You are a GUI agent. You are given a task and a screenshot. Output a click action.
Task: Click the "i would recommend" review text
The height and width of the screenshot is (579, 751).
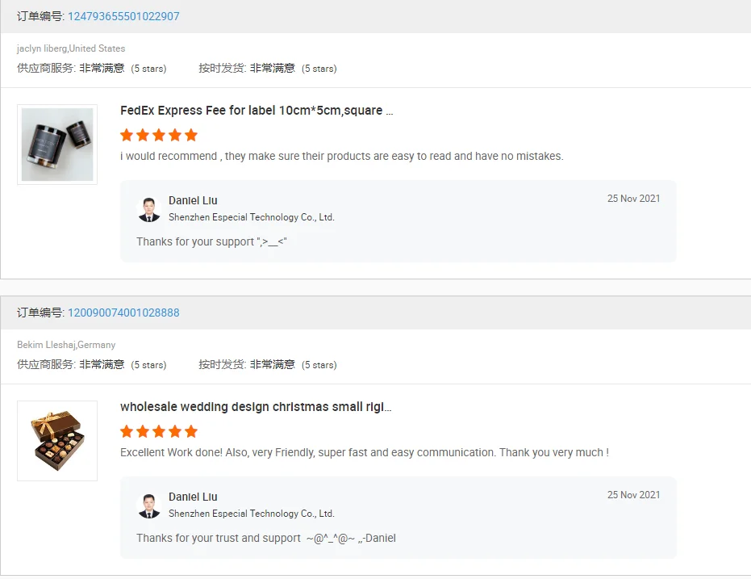(341, 156)
